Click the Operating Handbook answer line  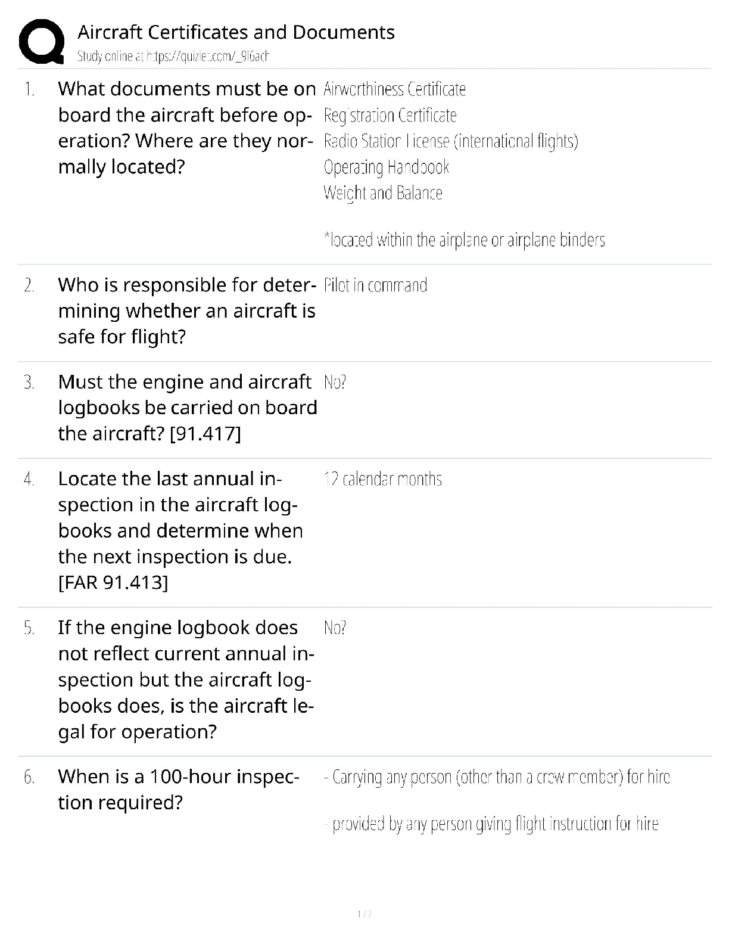386,167
